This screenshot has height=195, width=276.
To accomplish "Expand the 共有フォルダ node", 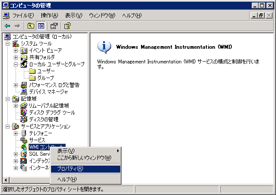I will (16, 57).
